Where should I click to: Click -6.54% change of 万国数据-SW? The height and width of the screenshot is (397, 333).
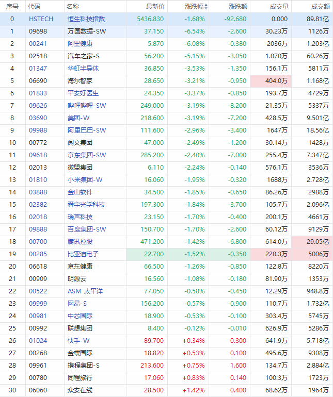195,31
